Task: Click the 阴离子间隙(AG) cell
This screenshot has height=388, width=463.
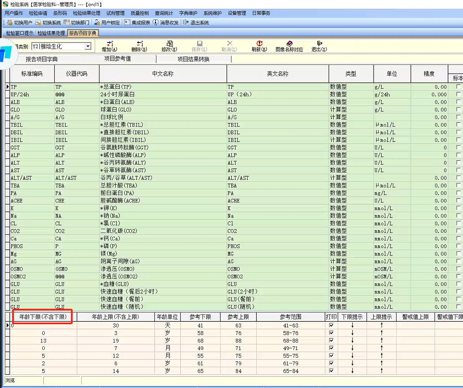Action: pyautogui.click(x=163, y=261)
